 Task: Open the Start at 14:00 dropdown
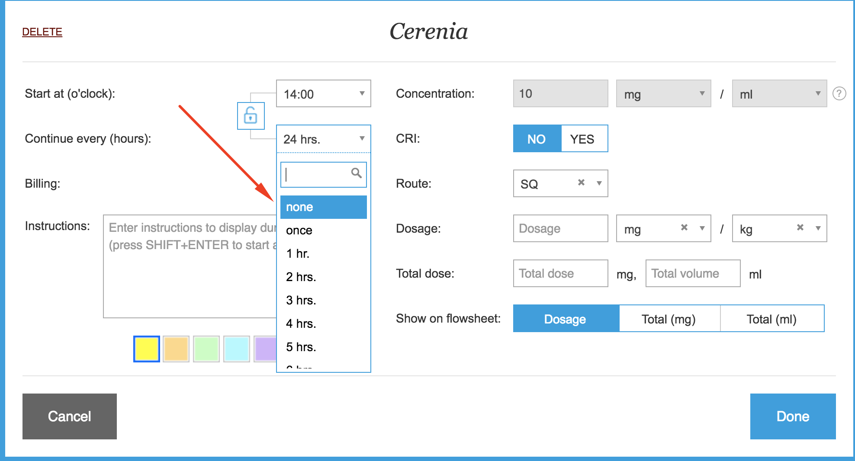coord(323,93)
